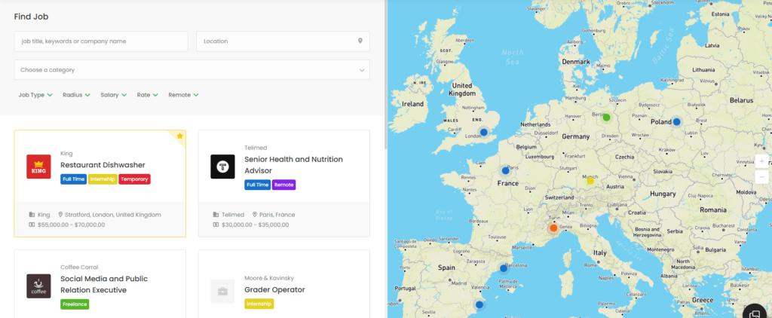772x318 pixels.
Task: Click the yellow map marker near Munich
Action: (590, 181)
